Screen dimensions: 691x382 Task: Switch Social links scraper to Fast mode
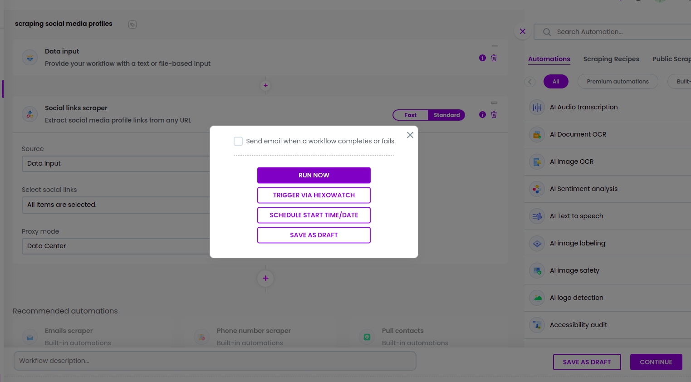pos(410,115)
